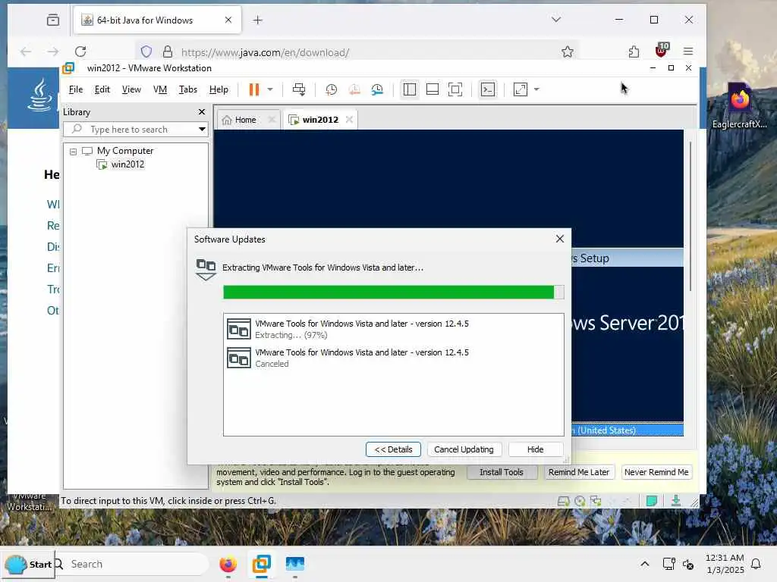This screenshot has width=777, height=582.
Task: Open the snapshot manager icon
Action: point(377,89)
